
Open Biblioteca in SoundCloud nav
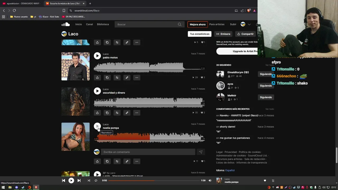coord(103,24)
